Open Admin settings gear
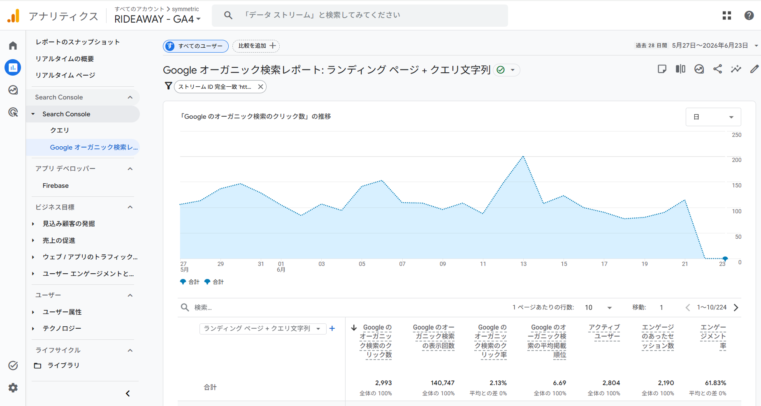Screen dimensions: 761x406 pos(13,388)
